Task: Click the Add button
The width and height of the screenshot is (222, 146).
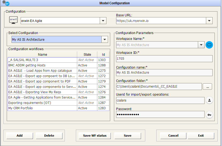Action: coord(20,136)
